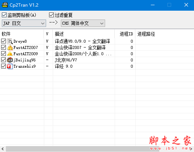Click the process ID 0 in Dreye8 row

[132, 41]
